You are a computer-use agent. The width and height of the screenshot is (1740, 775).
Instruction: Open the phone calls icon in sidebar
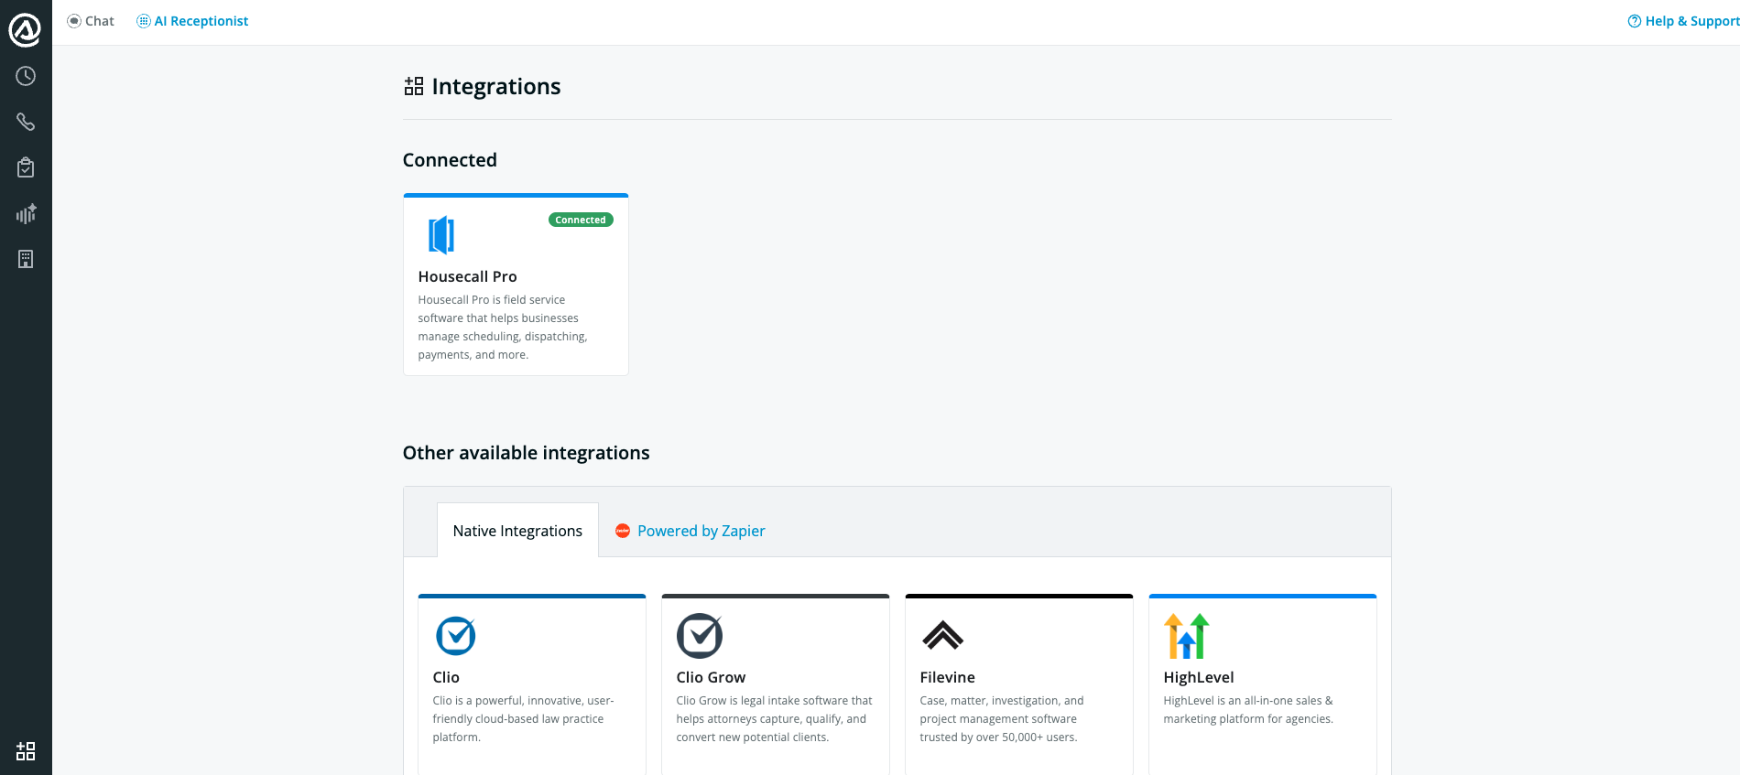[26, 122]
